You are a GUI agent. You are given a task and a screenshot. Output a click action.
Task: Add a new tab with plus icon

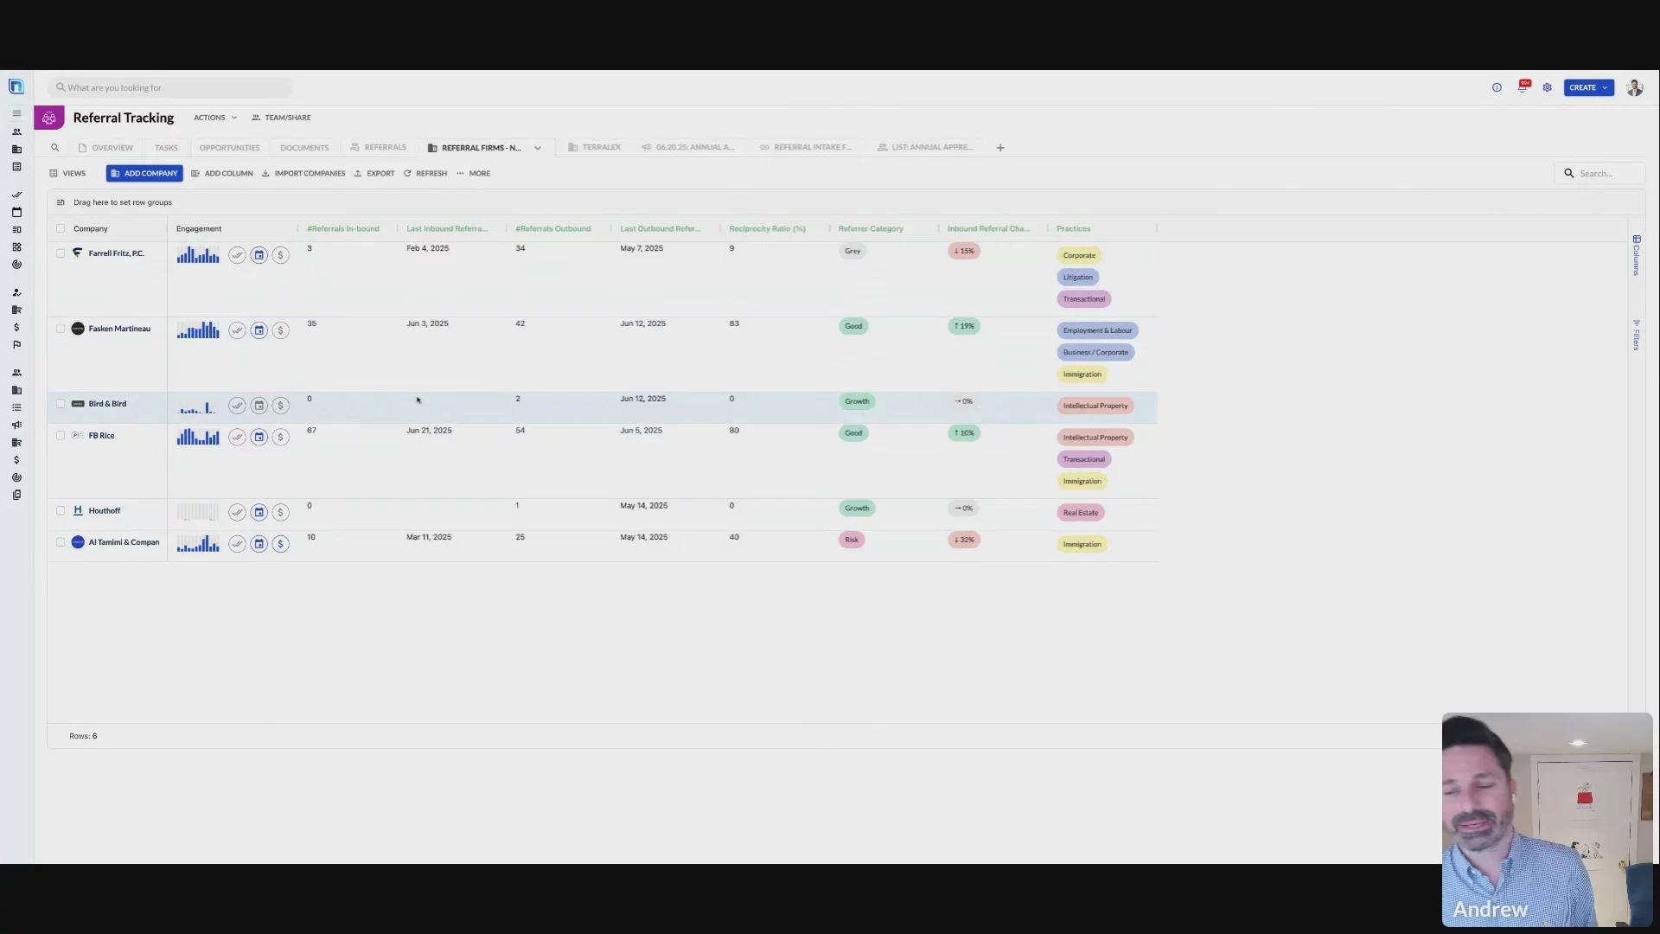point(1000,148)
